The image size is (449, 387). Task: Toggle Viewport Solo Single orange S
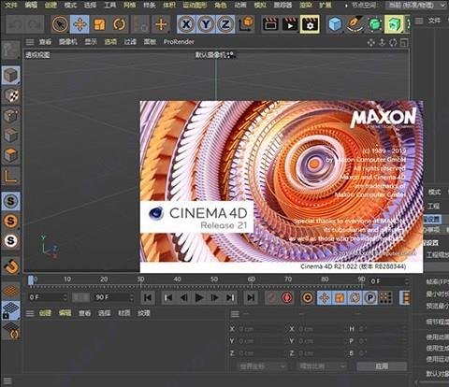[x=11, y=221]
